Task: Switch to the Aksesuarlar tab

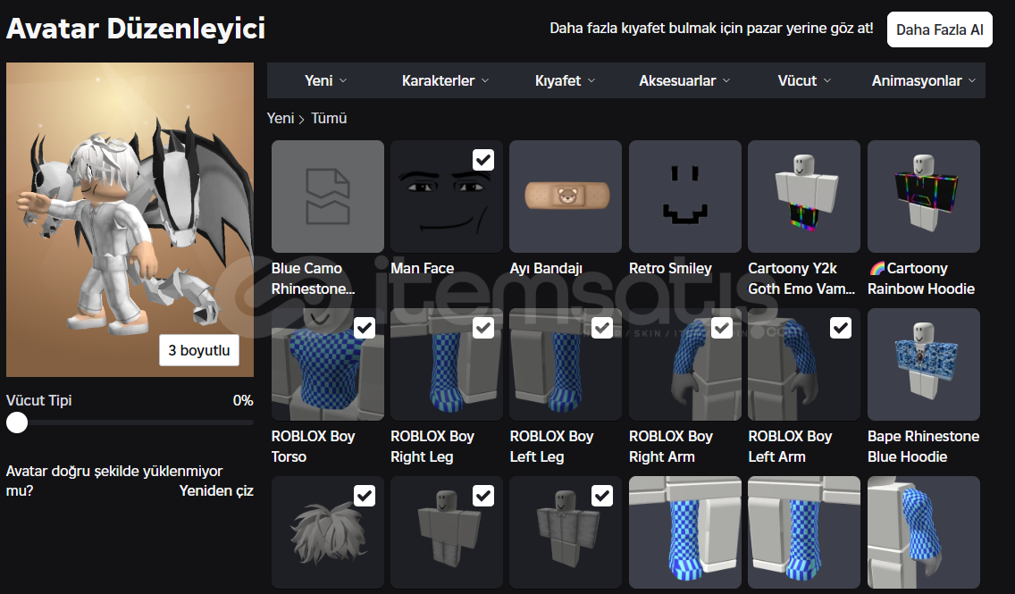Action: pos(677,81)
